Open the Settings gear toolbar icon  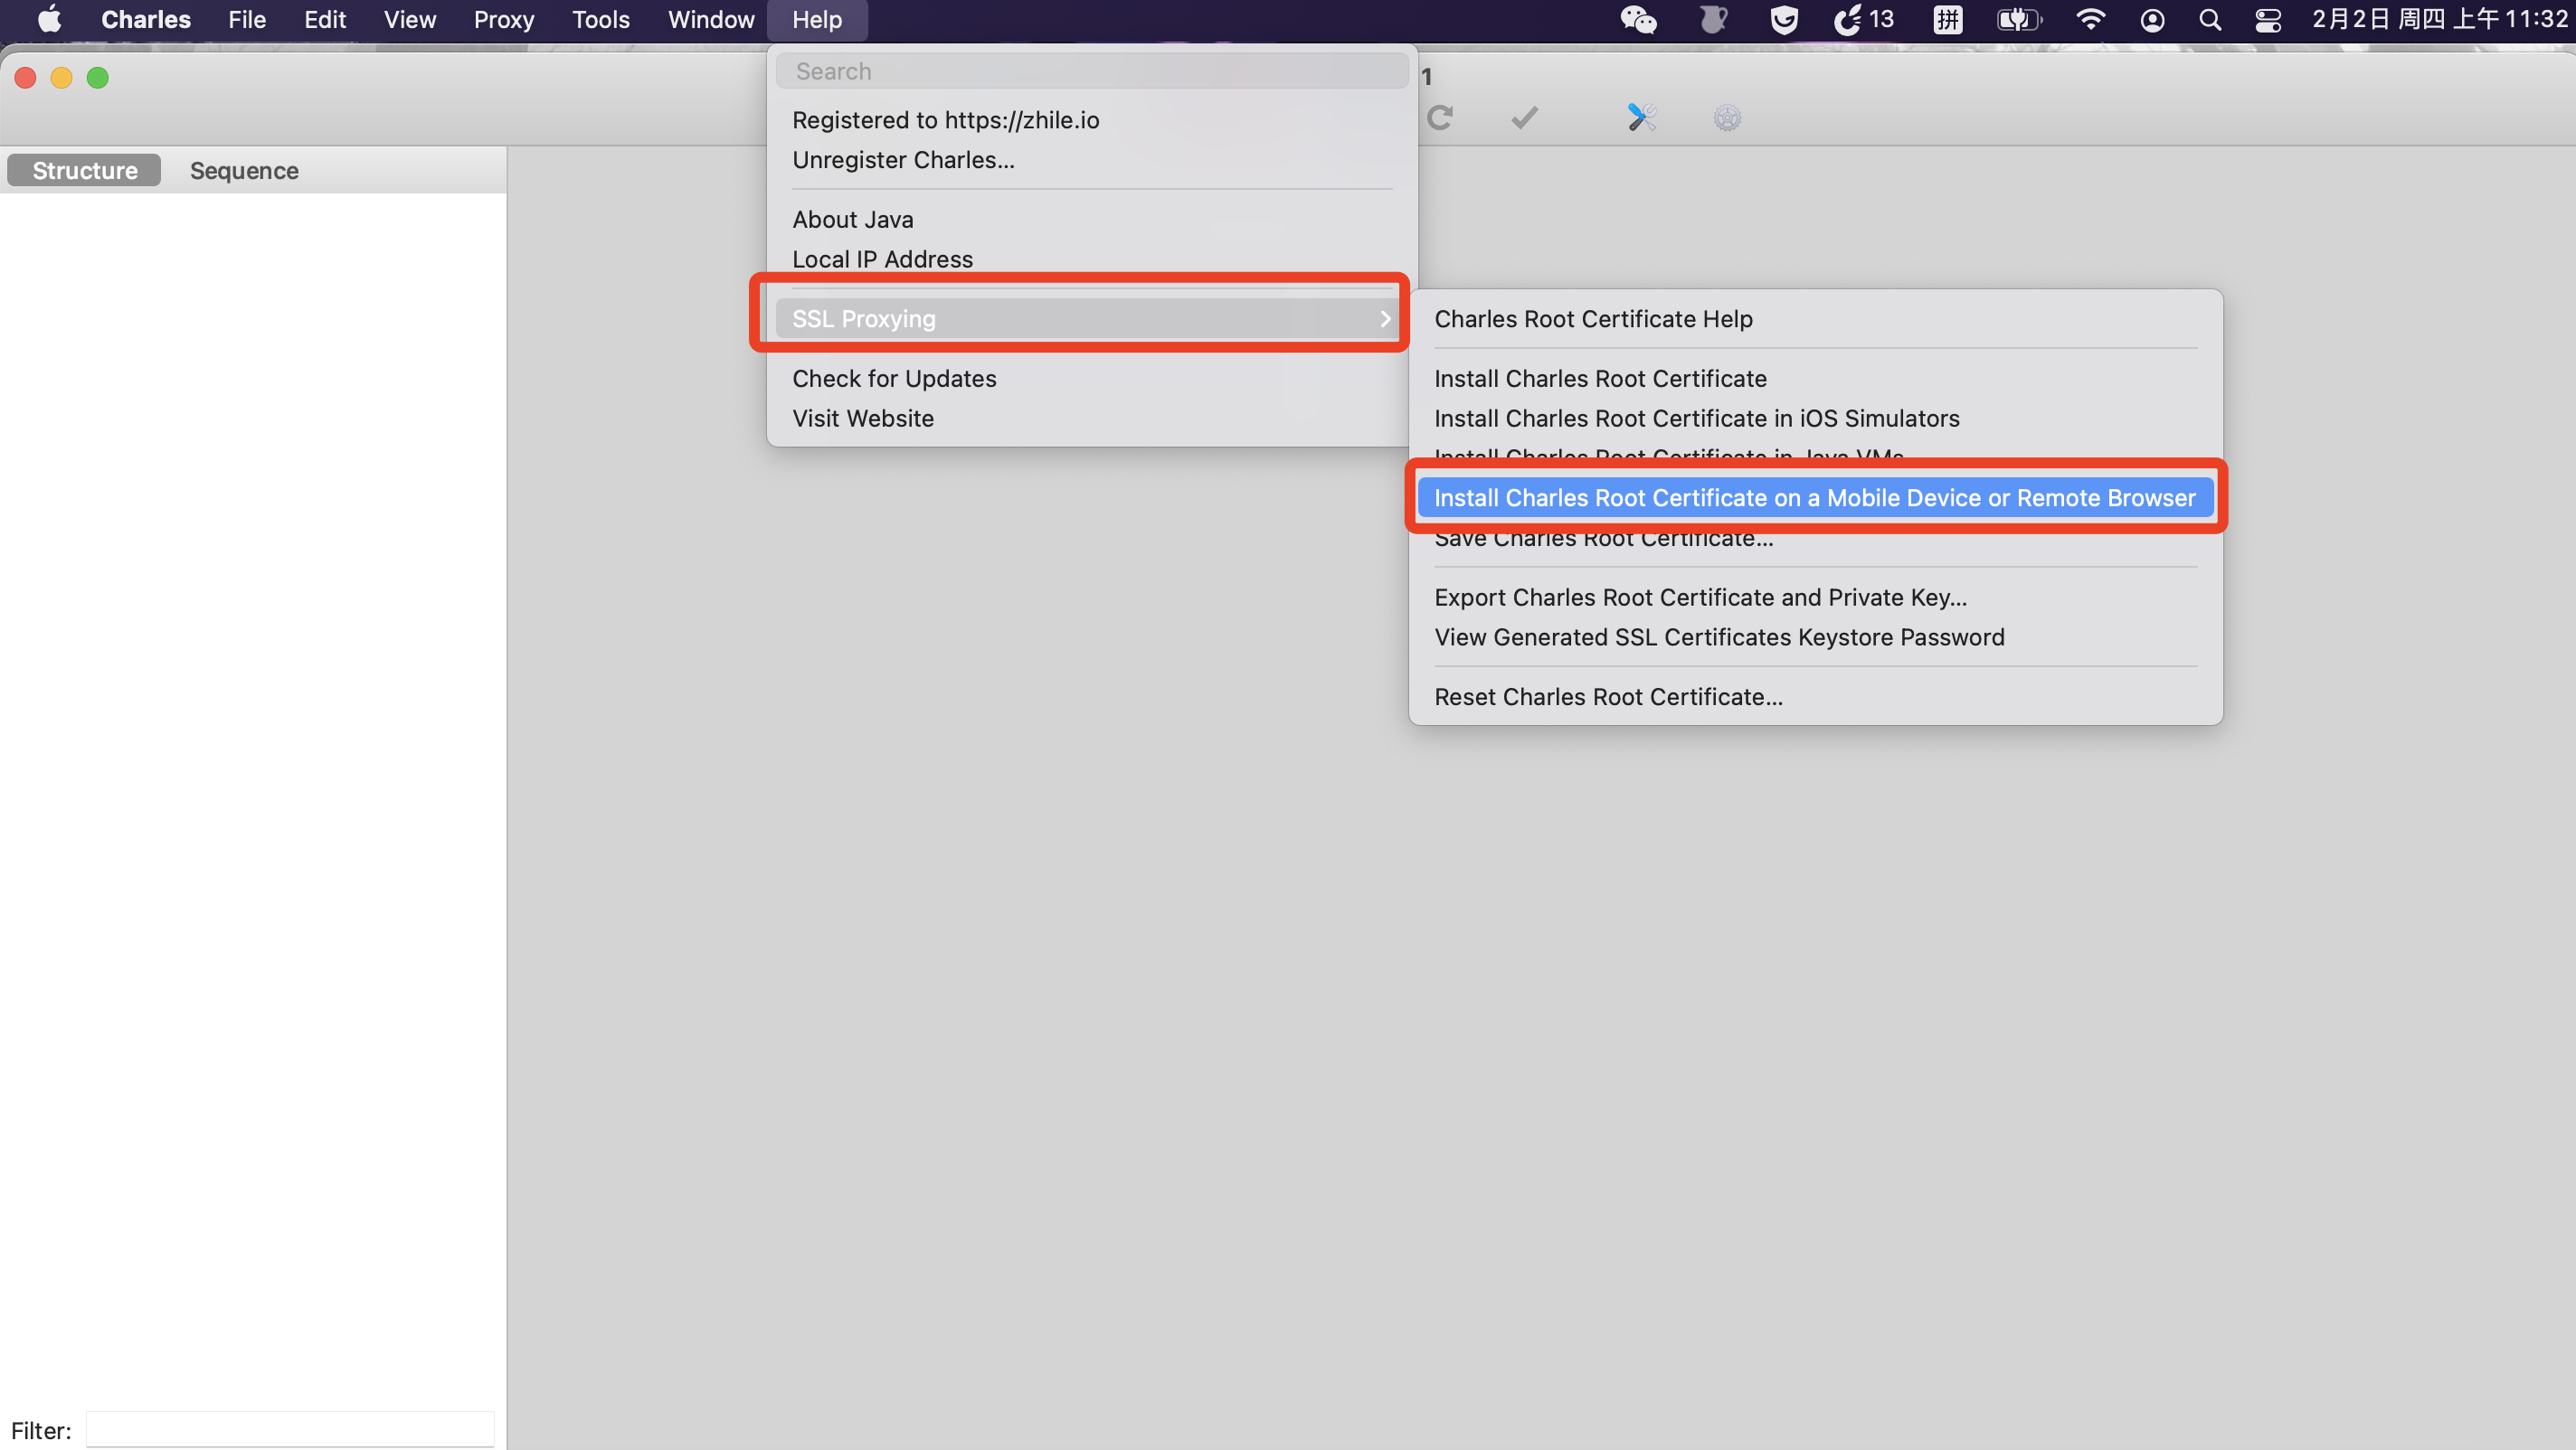(x=1727, y=118)
